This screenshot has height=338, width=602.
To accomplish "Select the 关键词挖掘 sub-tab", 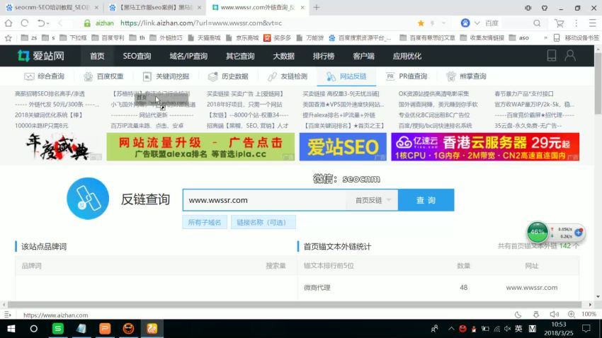I will pyautogui.click(x=166, y=76).
